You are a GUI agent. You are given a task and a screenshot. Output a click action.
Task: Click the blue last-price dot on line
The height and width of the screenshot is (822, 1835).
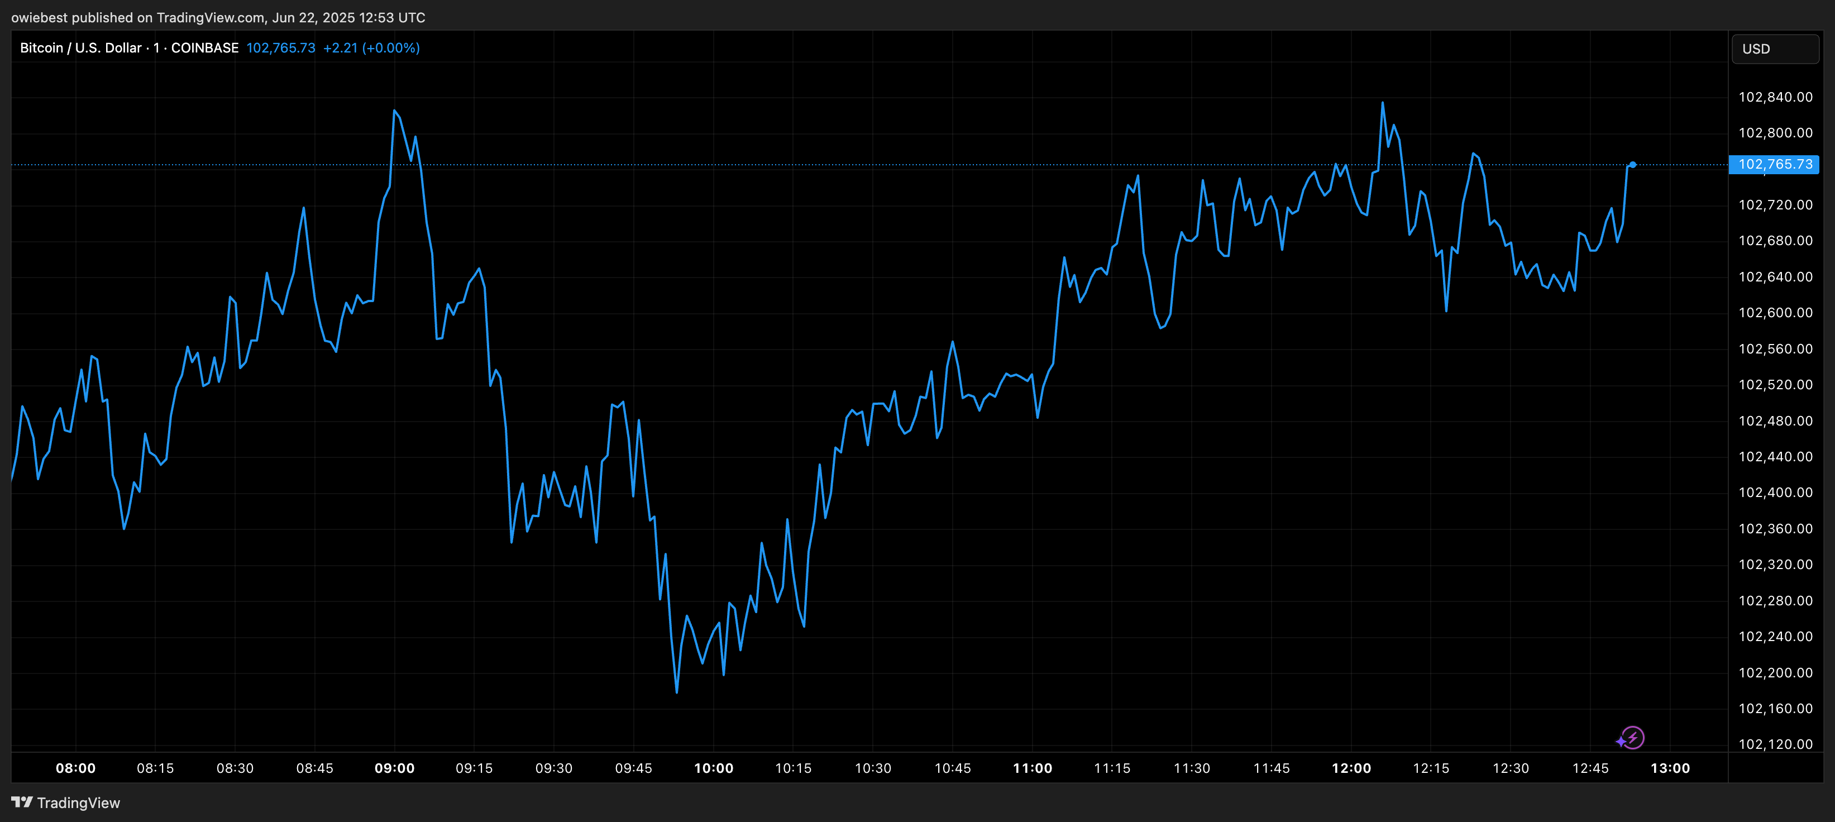(x=1632, y=165)
